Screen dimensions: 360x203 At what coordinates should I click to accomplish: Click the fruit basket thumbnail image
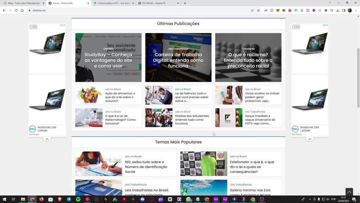point(89,95)
